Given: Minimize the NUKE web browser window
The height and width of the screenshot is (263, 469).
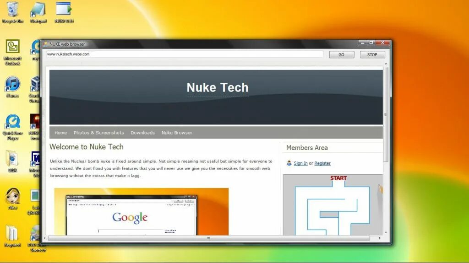Looking at the screenshot, I should (x=363, y=43).
